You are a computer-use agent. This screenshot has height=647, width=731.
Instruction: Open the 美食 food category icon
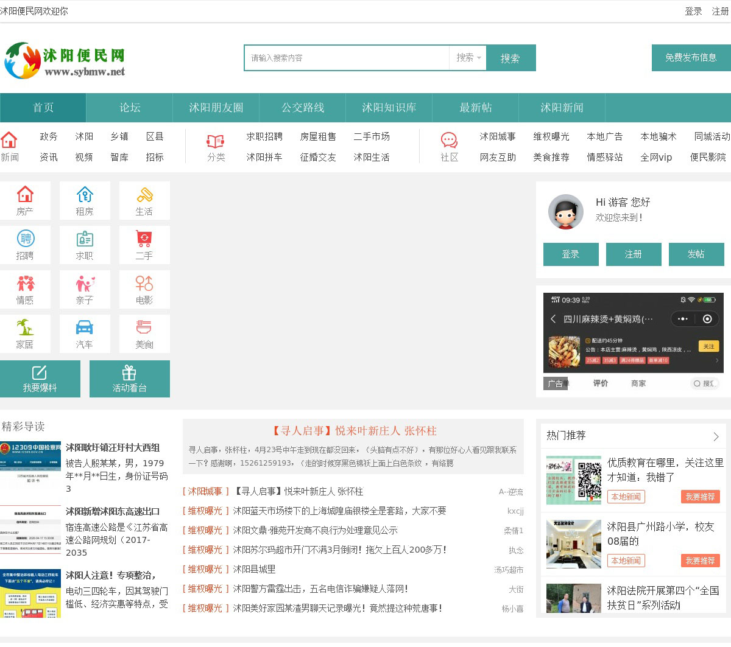(144, 328)
